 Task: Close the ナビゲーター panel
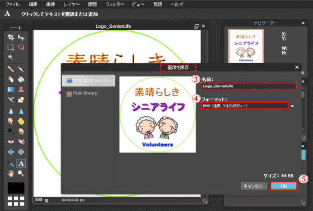click(x=303, y=23)
